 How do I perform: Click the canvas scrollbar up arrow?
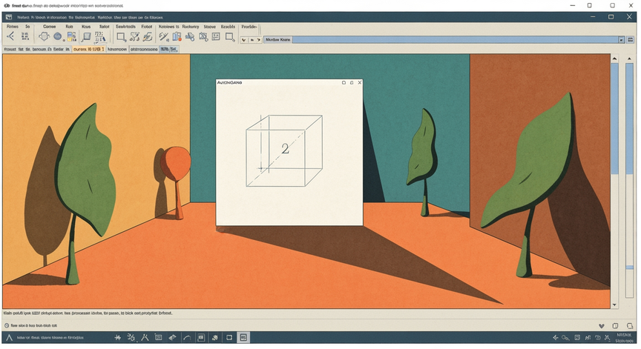coord(614,59)
